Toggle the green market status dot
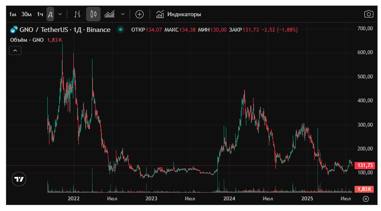The image size is (381, 211). pyautogui.click(x=121, y=30)
